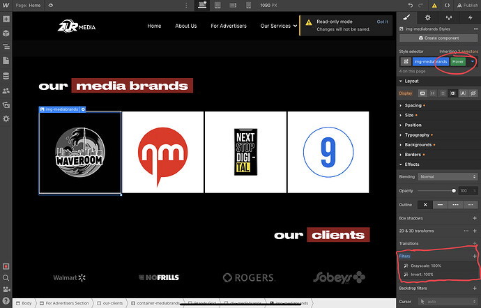Open the Webflow W menu icon
The image size is (481, 308).
(6, 5)
